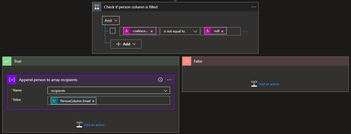The height and width of the screenshot is (134, 351).
Task: Click the fx icon on the coalesce token
Action: tap(127, 31)
